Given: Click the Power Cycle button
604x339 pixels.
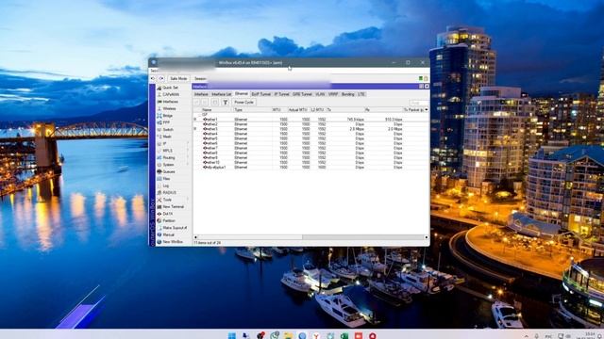Looking at the screenshot, I should tap(243, 103).
